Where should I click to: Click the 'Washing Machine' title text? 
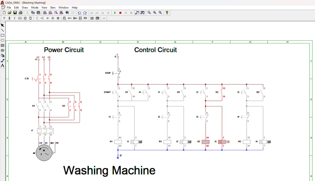(x=109, y=171)
